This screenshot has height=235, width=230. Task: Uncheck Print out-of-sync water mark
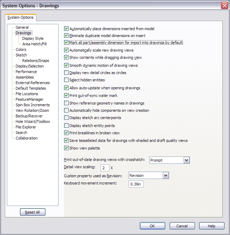[x=66, y=96]
